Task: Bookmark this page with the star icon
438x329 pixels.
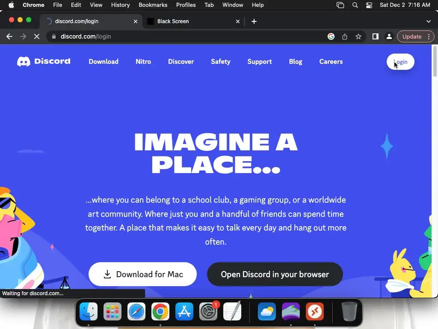Action: [358, 36]
